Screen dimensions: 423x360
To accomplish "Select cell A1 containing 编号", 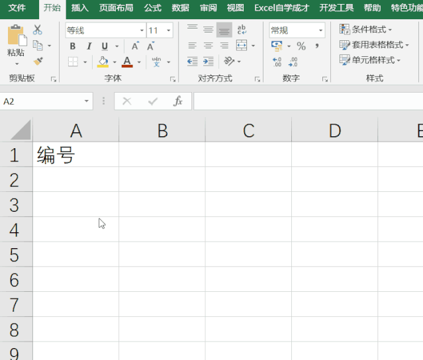I will click(x=76, y=155).
